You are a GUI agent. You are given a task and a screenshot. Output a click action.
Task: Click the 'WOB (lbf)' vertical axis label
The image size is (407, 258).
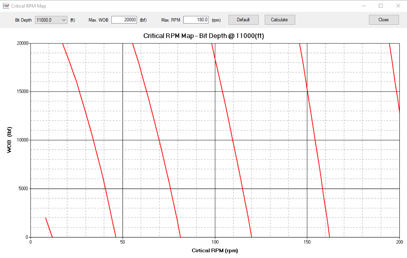10,140
